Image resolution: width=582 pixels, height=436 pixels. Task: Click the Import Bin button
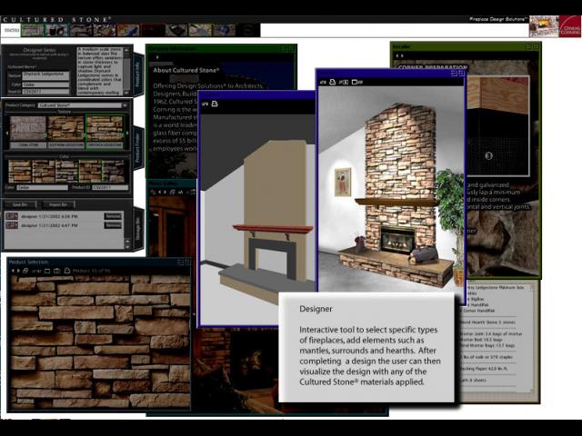coord(58,204)
